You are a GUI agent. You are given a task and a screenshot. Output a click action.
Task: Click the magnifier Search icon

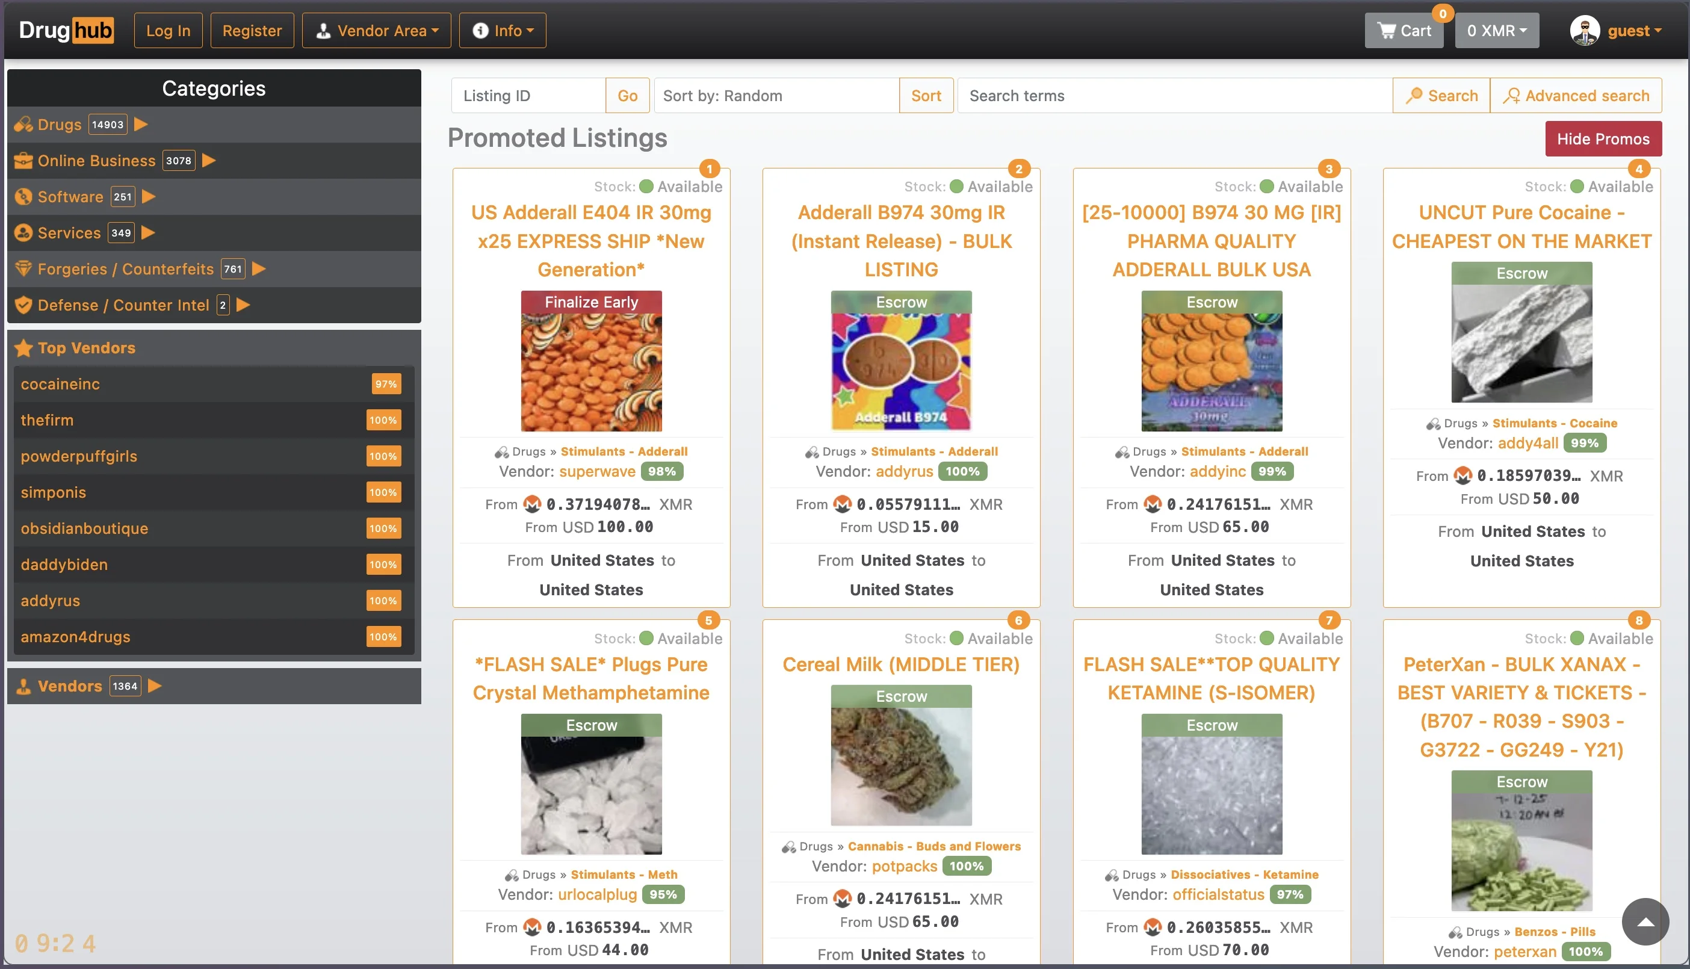click(x=1414, y=95)
